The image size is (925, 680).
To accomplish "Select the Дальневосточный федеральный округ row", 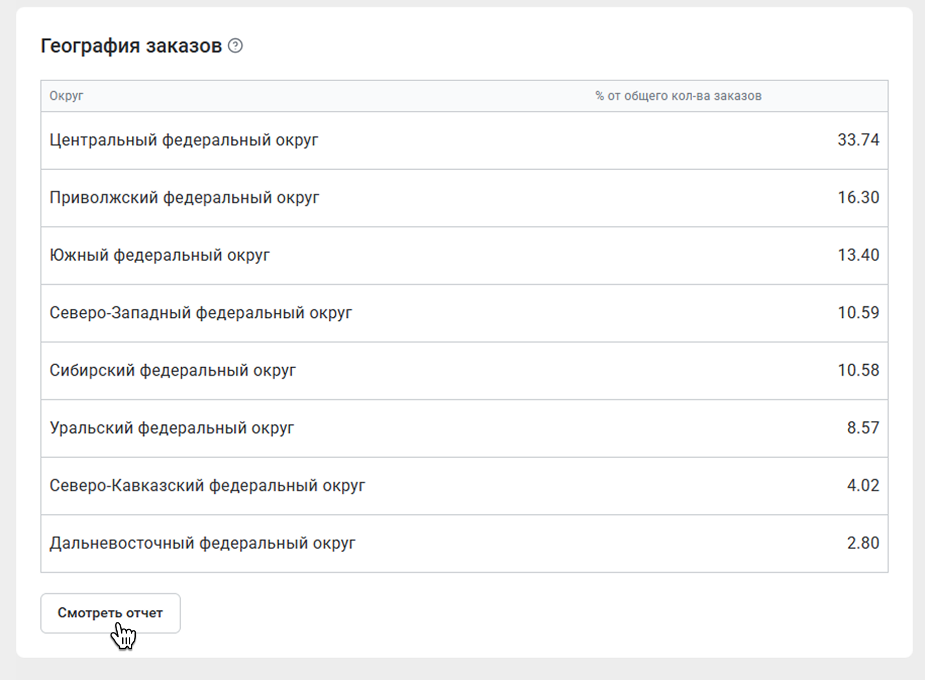I will [202, 543].
